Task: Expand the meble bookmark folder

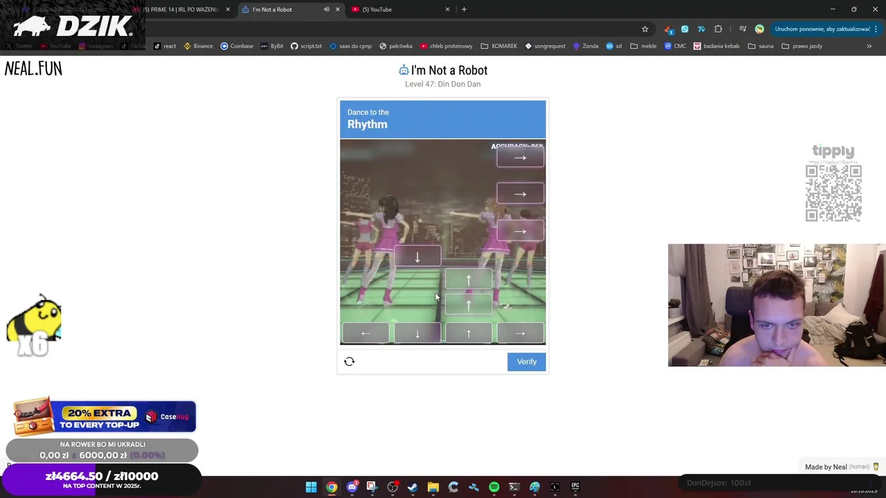Action: [x=643, y=46]
